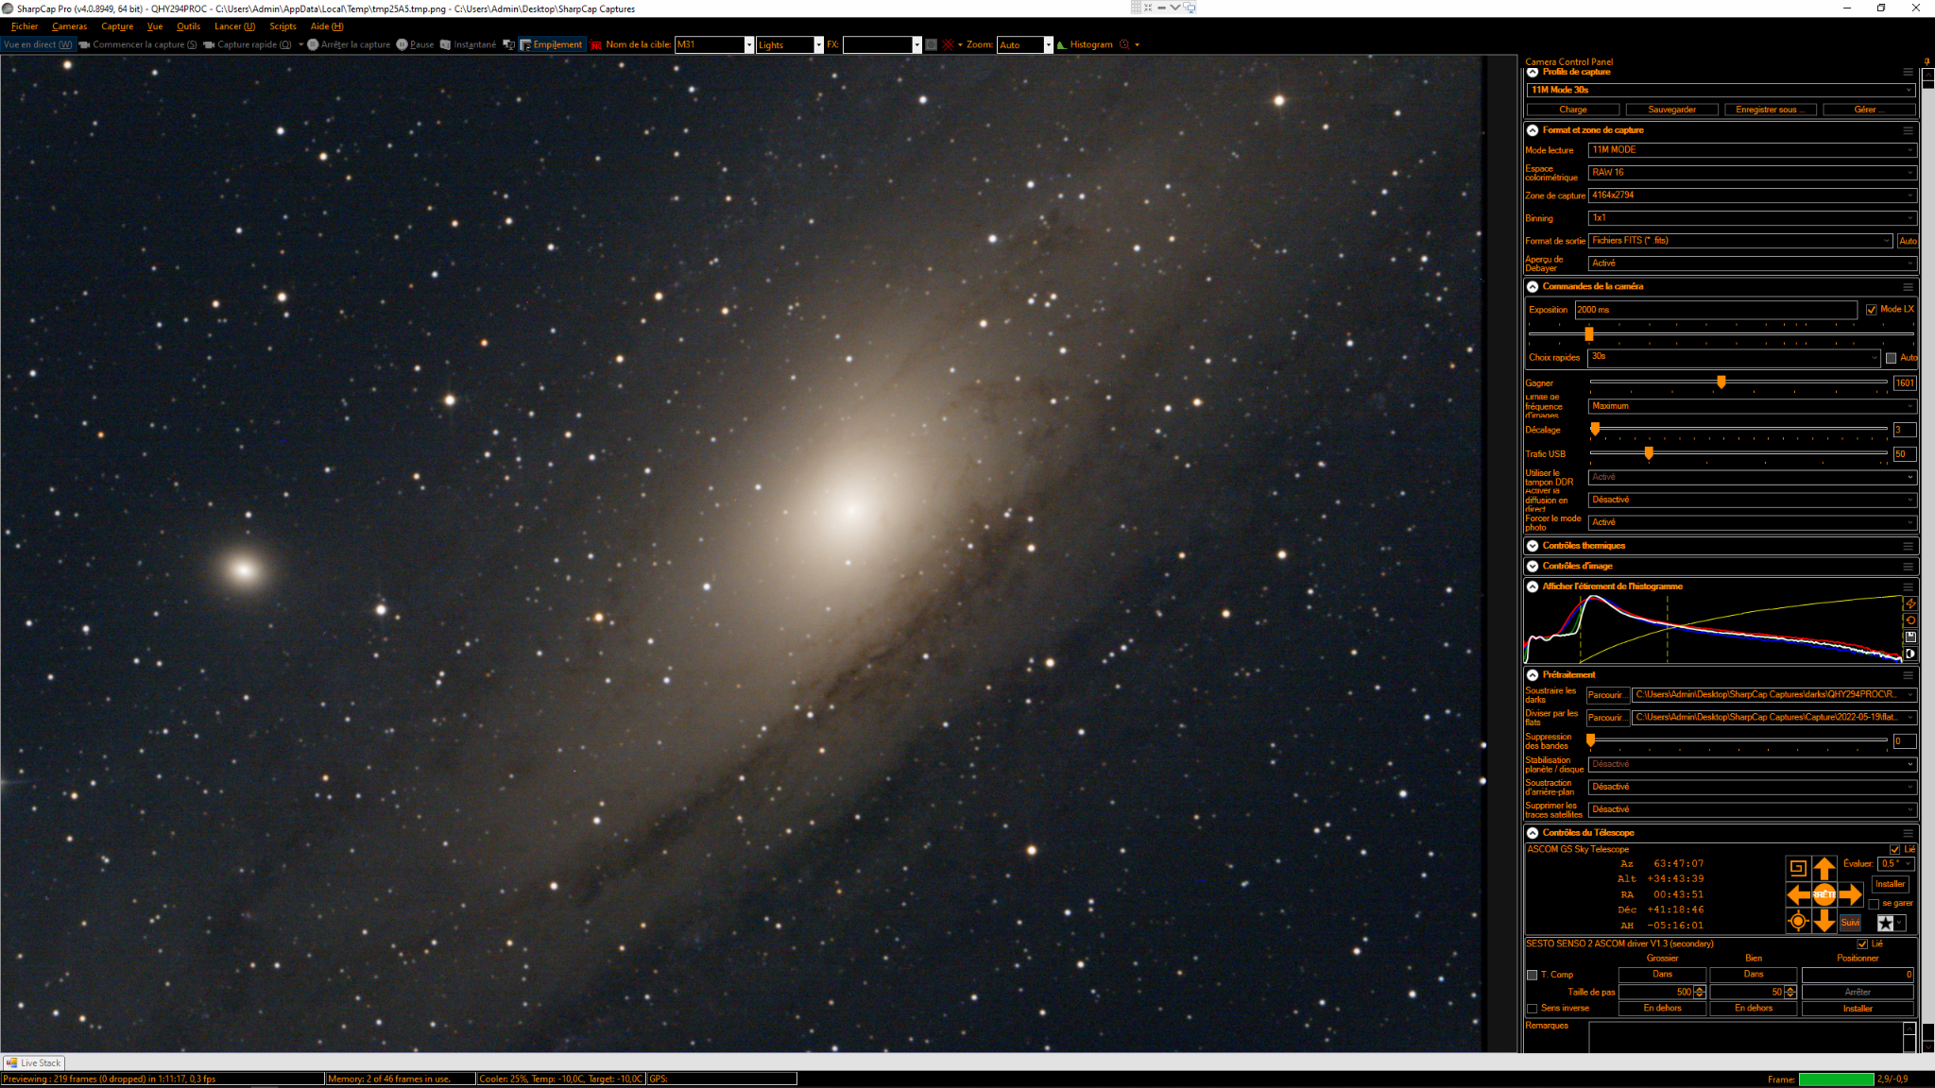
Task: Click the spiral search icon
Action: (x=1797, y=867)
